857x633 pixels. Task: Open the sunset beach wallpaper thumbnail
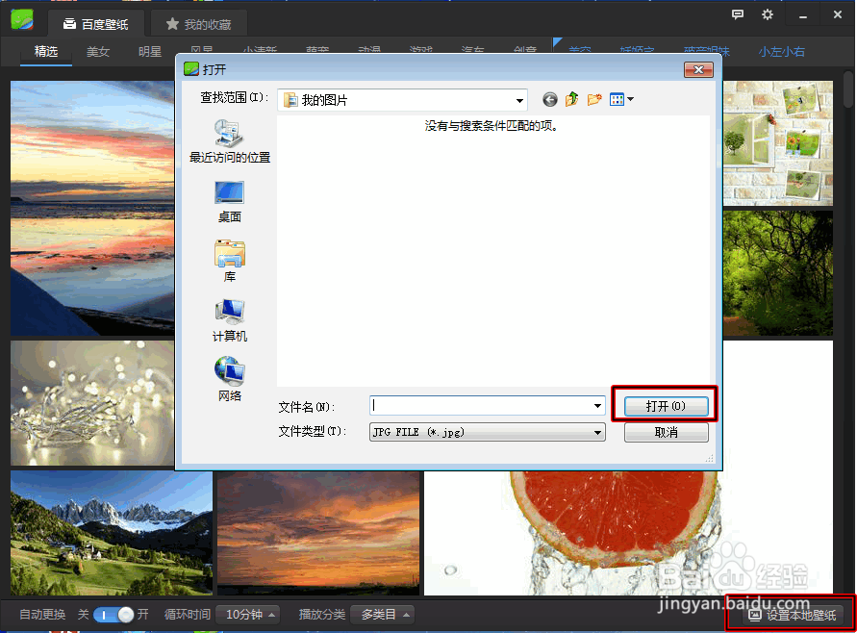[92, 208]
